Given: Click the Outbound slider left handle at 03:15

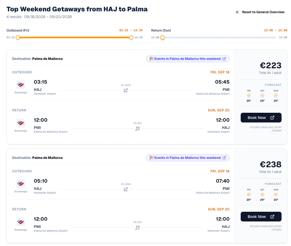Looking at the screenshot, I should (18, 37).
